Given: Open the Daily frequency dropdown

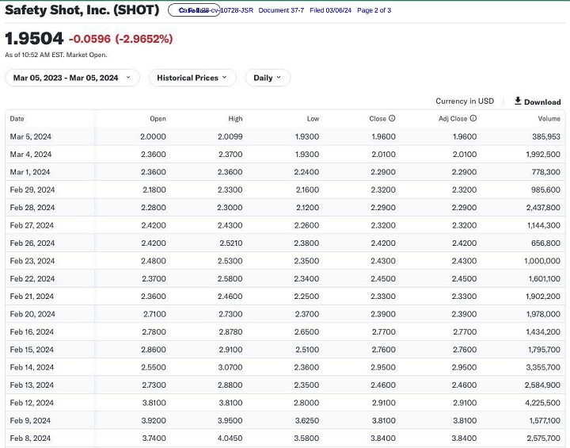Looking at the screenshot, I should (268, 78).
